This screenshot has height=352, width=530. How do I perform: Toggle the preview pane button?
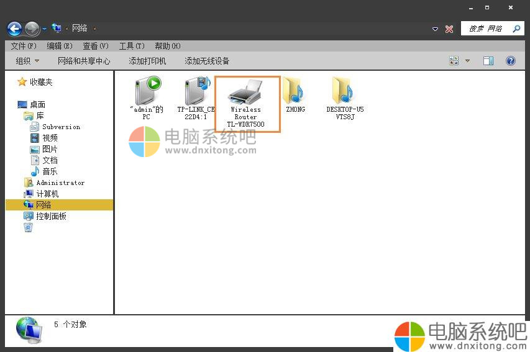[488, 61]
